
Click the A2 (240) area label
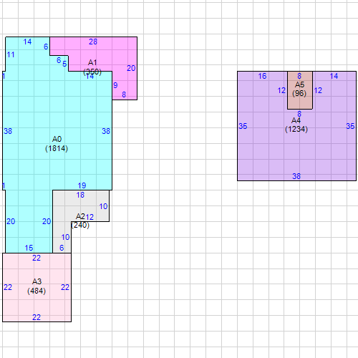[x=80, y=221]
